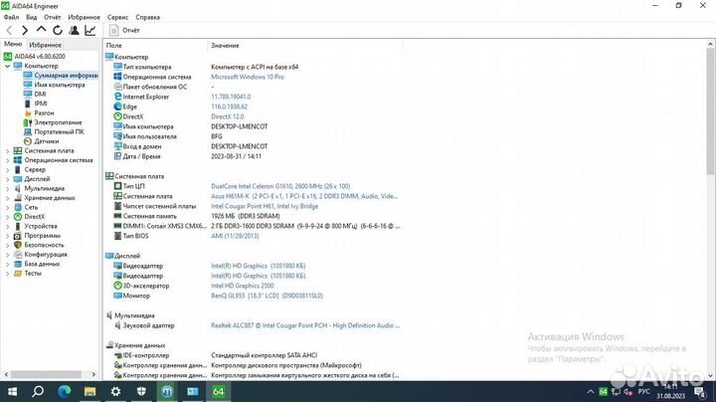
Task: Open the Вид menu
Action: [32, 17]
